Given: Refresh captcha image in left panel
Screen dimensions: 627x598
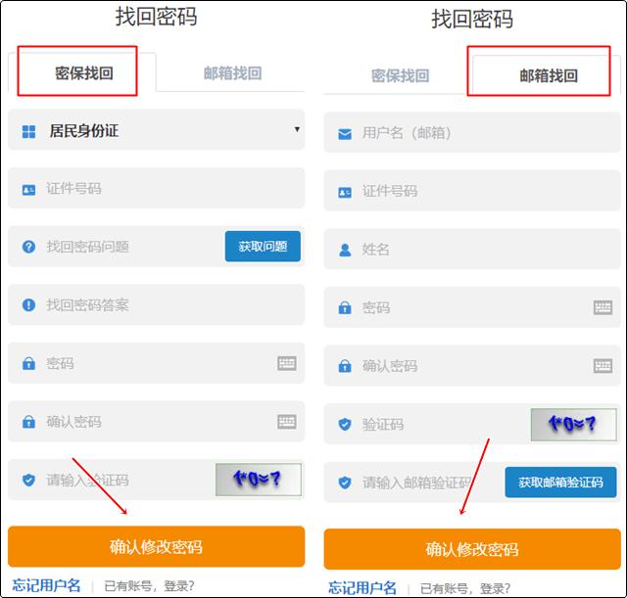Looking at the screenshot, I should (259, 480).
